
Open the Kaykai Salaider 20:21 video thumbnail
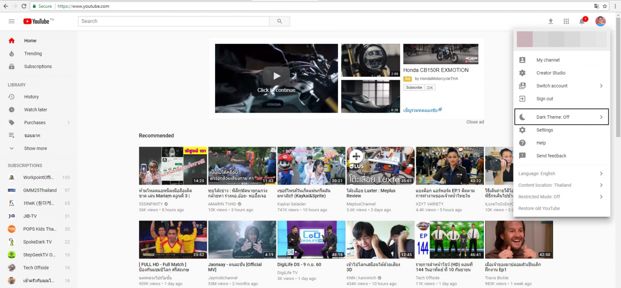311,166
